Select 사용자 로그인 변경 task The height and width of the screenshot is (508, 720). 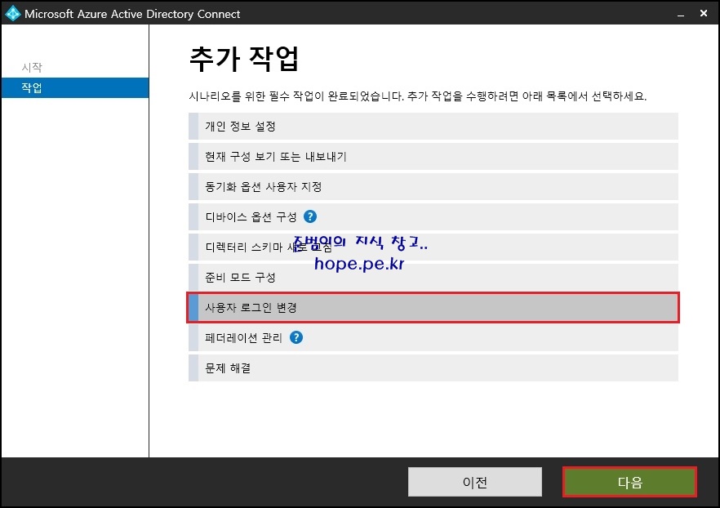[x=433, y=307]
